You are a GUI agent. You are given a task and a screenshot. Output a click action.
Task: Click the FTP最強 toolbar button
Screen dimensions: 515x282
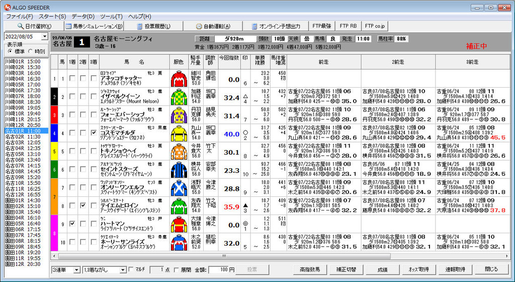pos(321,26)
